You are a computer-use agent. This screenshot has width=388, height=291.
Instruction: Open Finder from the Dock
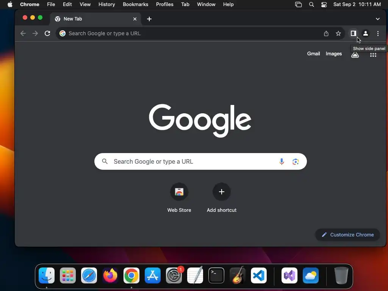click(x=47, y=275)
